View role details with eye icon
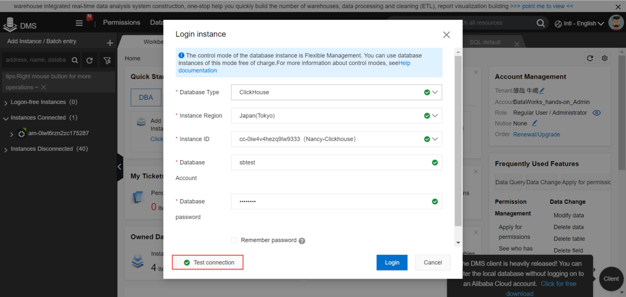This screenshot has width=626, height=297. (x=597, y=113)
